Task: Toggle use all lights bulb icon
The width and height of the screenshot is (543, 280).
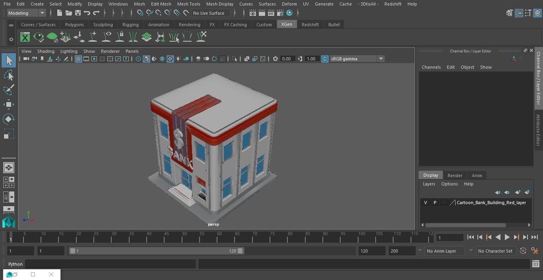Action: pyautogui.click(x=178, y=59)
